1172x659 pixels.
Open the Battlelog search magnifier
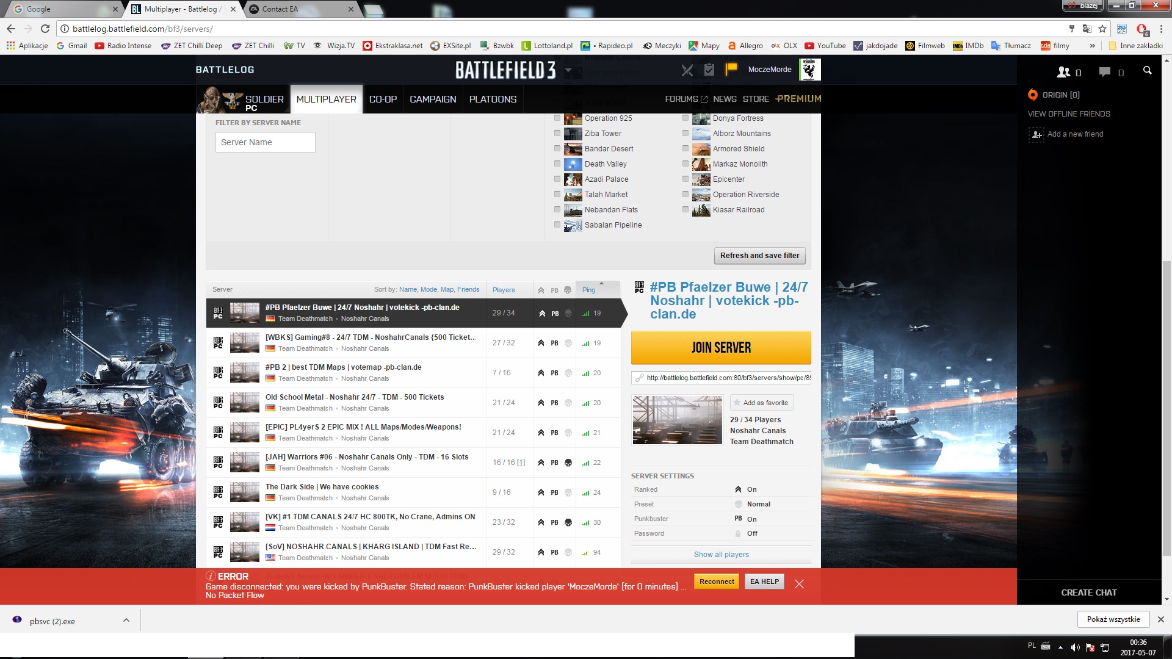pos(1148,71)
